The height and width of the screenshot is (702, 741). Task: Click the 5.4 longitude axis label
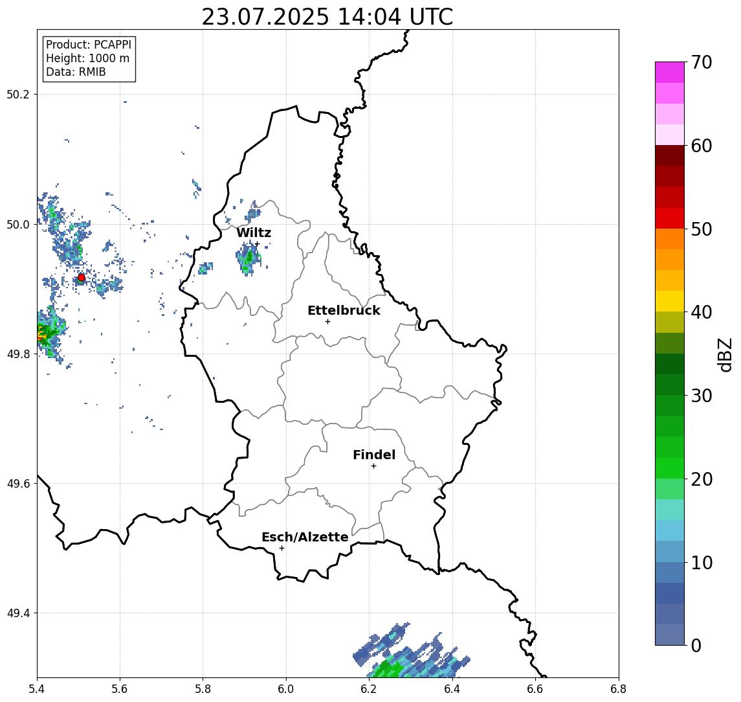click(x=38, y=689)
